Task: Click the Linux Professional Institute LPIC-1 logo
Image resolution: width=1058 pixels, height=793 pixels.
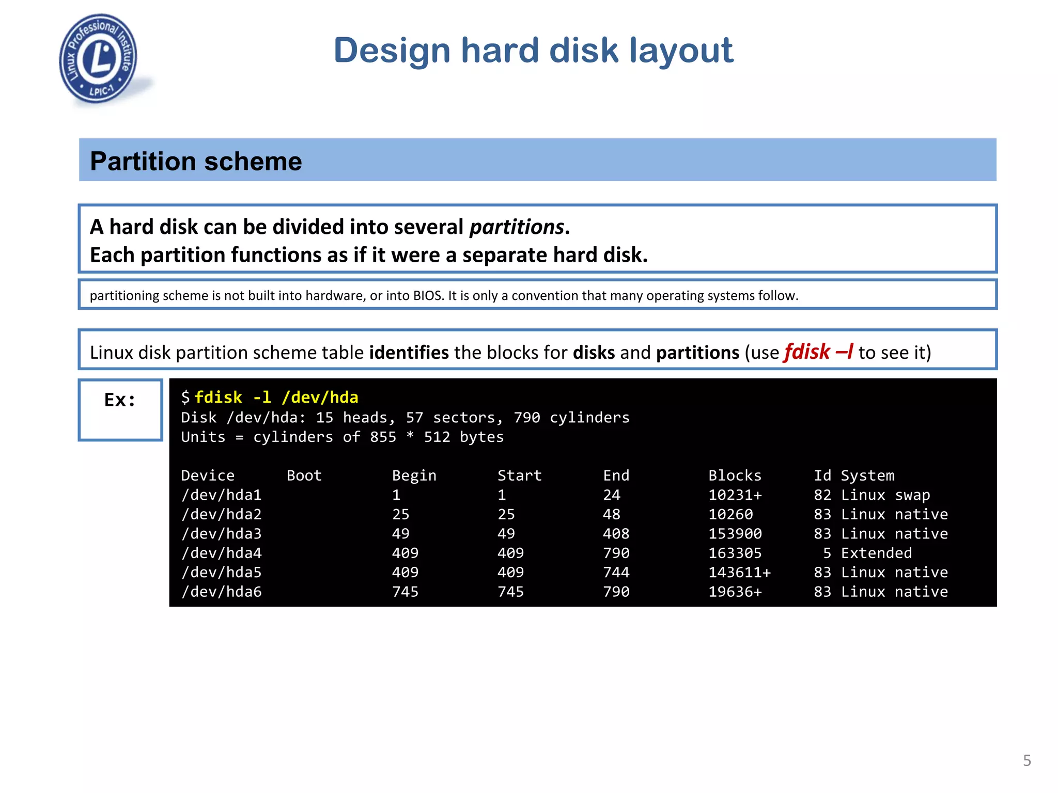Action: (x=99, y=59)
